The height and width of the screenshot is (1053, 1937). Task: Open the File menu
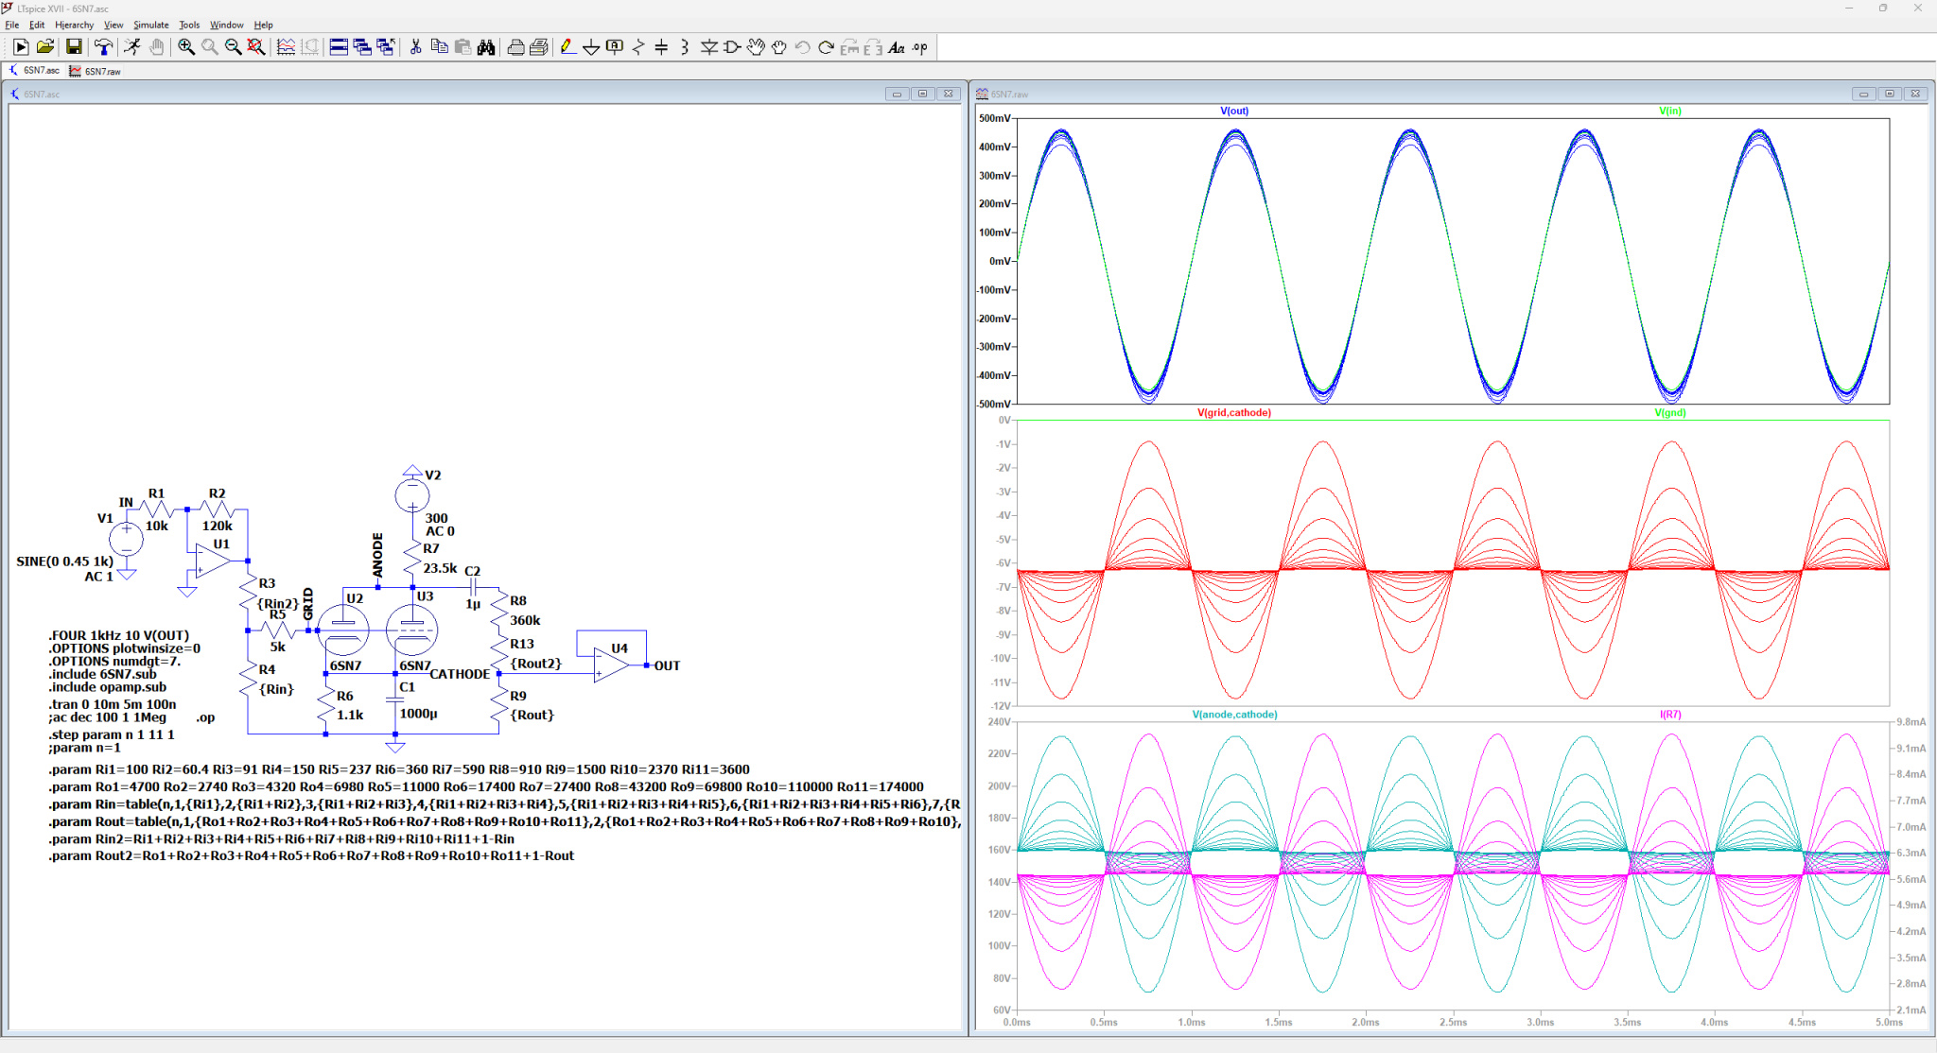coord(12,26)
